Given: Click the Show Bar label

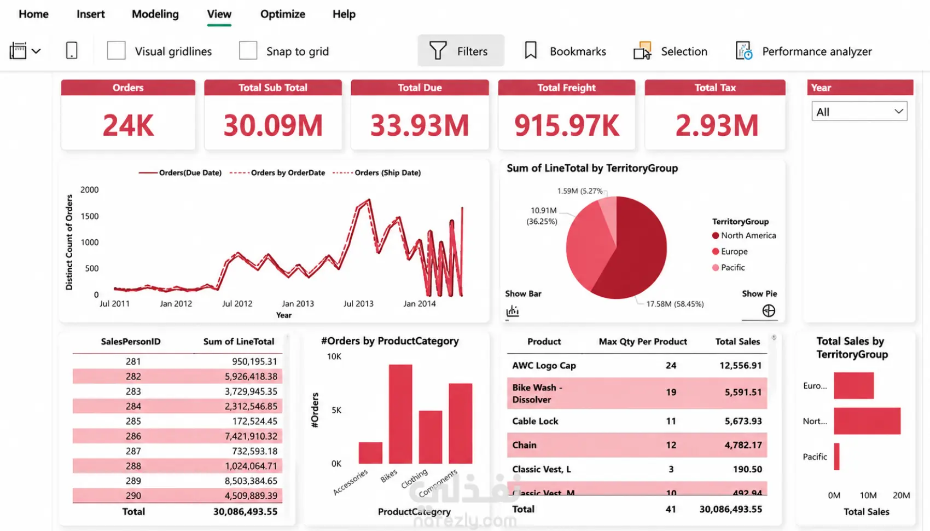Looking at the screenshot, I should (x=523, y=293).
